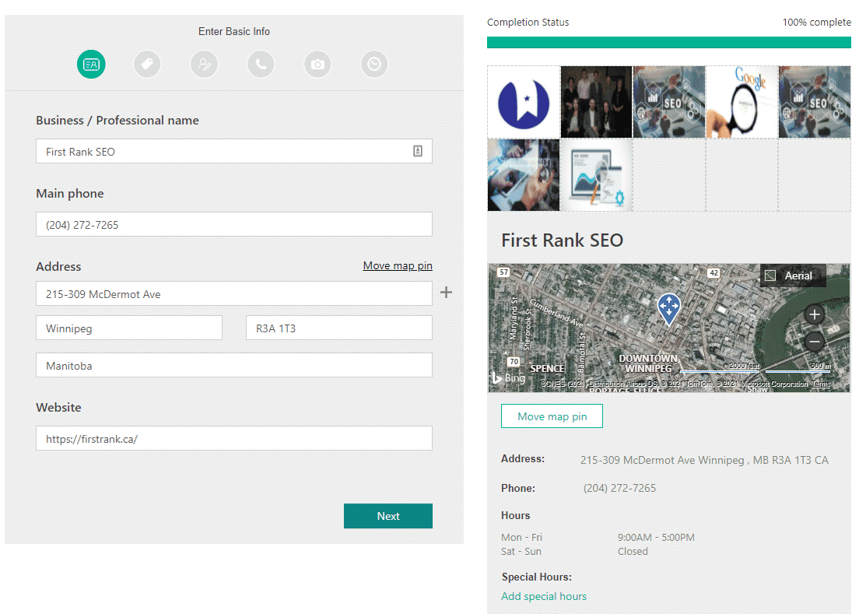The height and width of the screenshot is (614, 859).
Task: Open the Aerial map style dropdown
Action: (x=792, y=275)
